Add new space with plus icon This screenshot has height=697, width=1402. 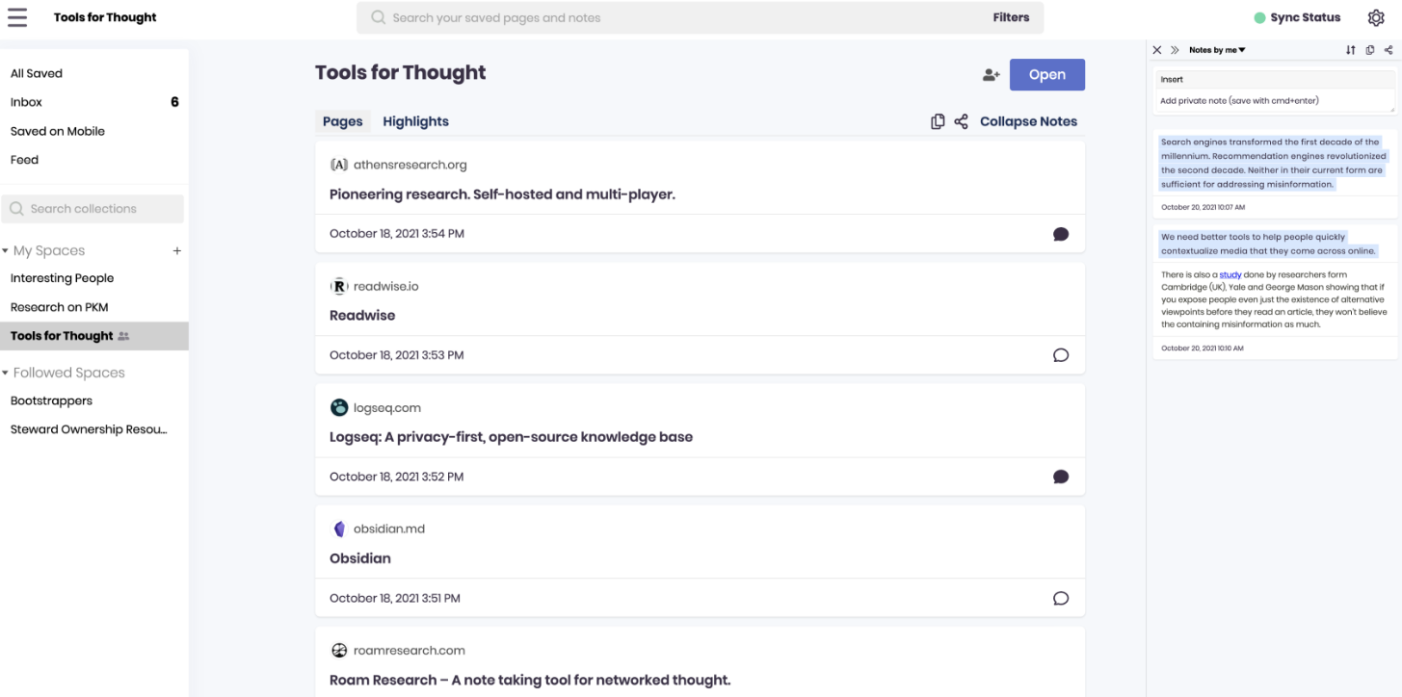click(x=176, y=250)
